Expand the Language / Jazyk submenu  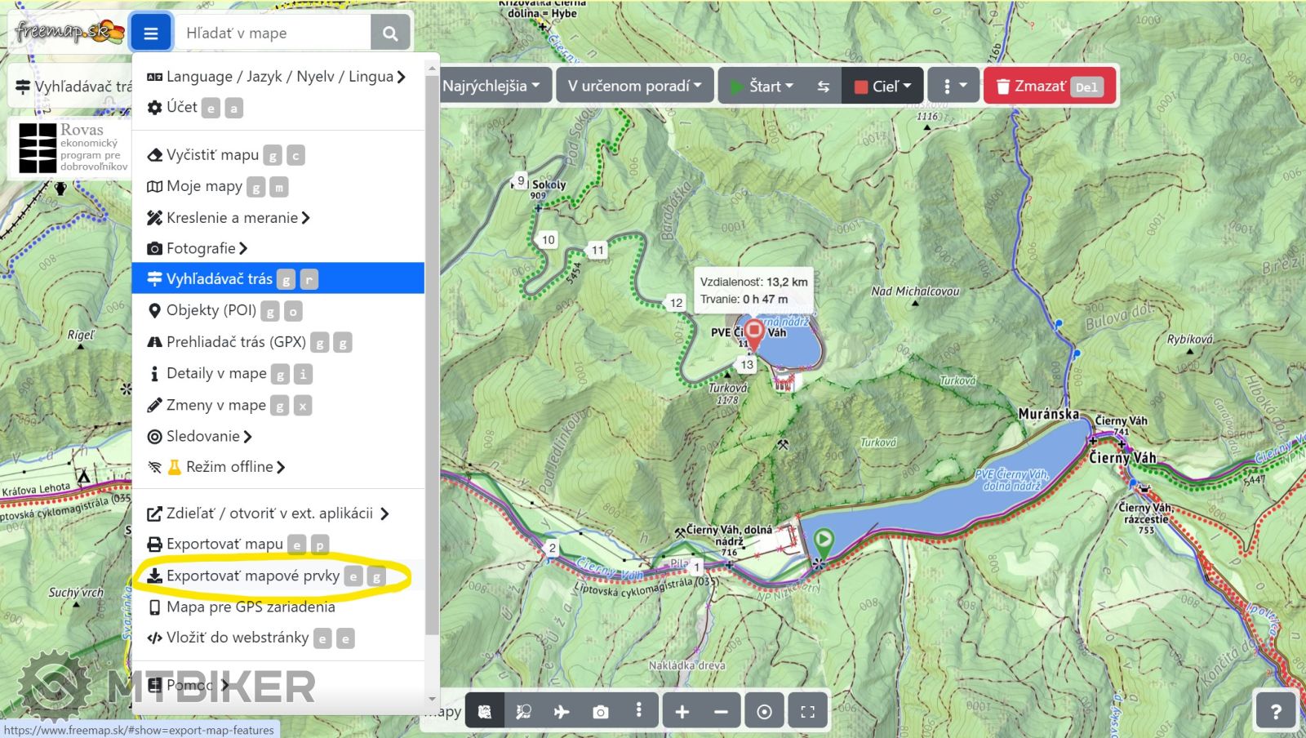point(278,77)
